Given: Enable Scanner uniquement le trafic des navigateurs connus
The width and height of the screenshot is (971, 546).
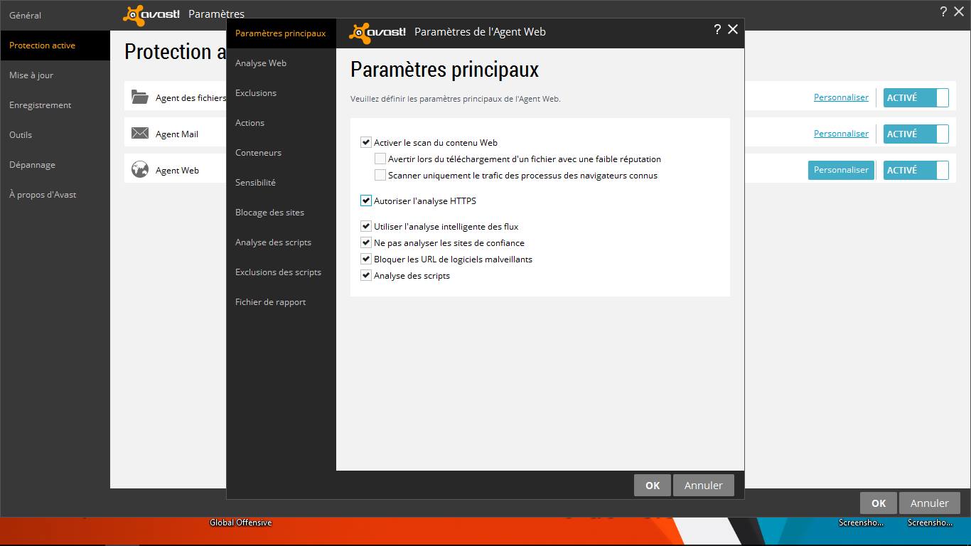Looking at the screenshot, I should 380,175.
